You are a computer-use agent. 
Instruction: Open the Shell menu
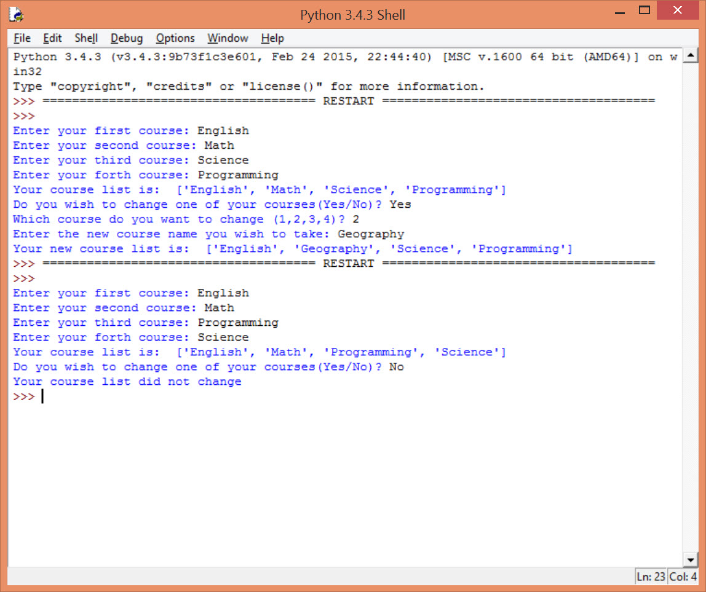tap(85, 38)
